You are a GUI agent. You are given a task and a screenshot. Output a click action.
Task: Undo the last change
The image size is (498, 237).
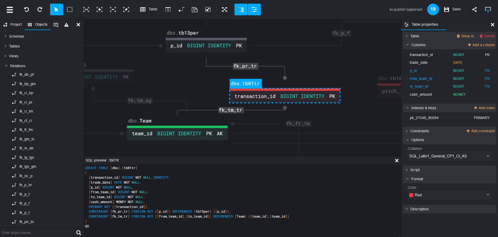[26, 9]
